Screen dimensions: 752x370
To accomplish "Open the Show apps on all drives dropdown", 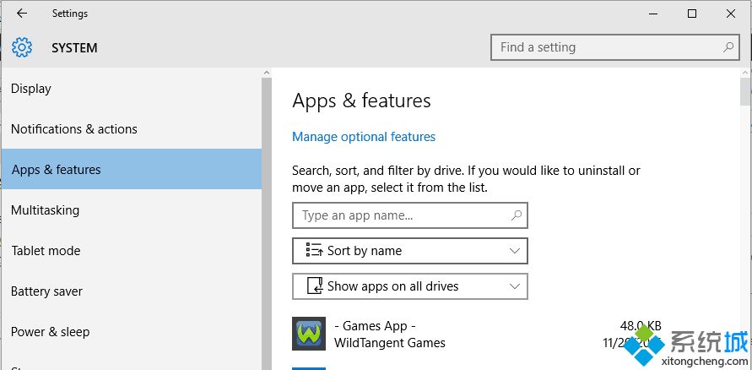I will pos(410,286).
